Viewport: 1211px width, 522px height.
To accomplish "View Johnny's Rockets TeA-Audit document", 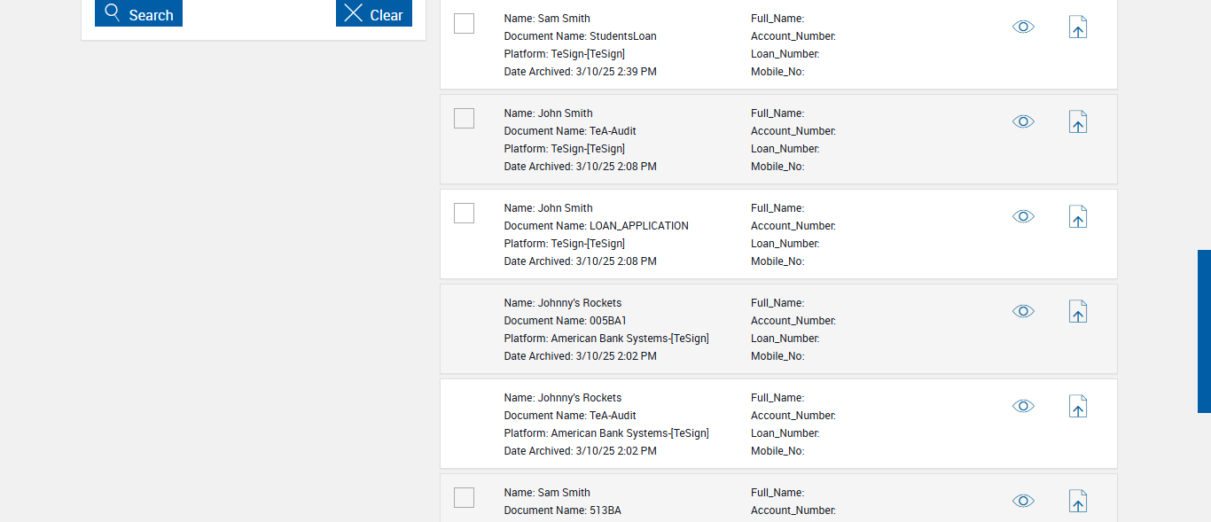I will [x=1023, y=407].
